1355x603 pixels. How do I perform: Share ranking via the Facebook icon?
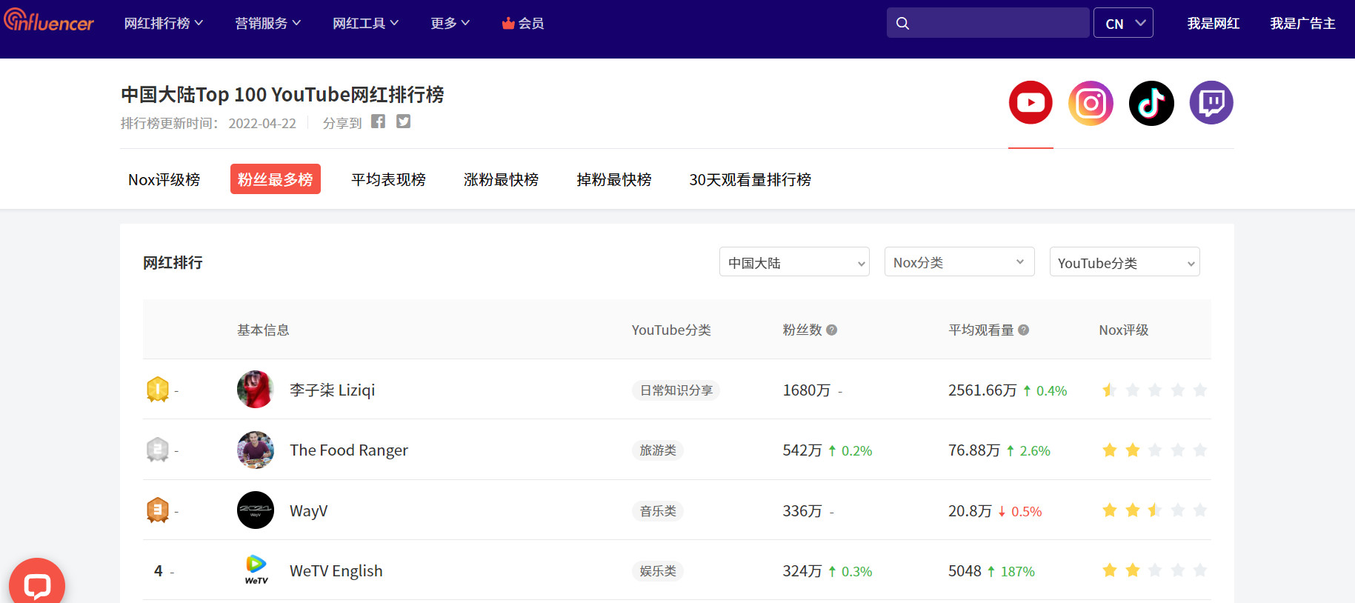378,122
